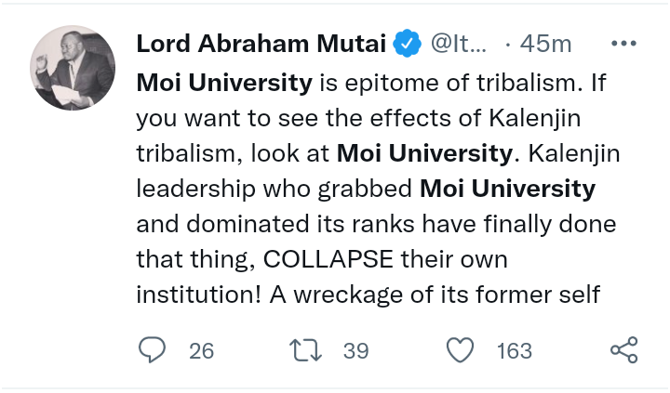Click the blue verified badge
The width and height of the screenshot is (670, 393).
[408, 43]
